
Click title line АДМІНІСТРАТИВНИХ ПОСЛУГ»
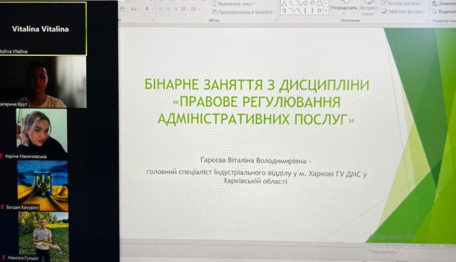pos(256,119)
